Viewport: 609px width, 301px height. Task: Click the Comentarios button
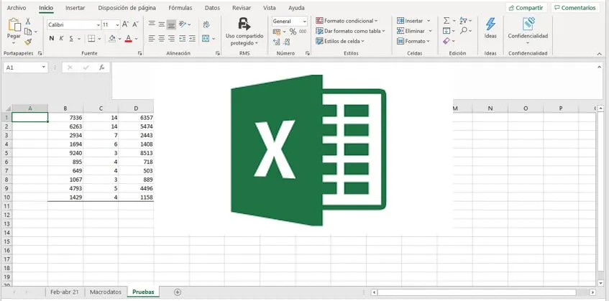pyautogui.click(x=574, y=8)
